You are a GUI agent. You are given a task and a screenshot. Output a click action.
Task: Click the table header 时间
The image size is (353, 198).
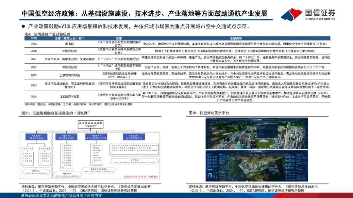coord(34,38)
